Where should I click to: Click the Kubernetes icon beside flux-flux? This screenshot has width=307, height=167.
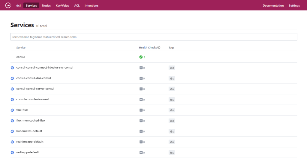click(x=12, y=110)
